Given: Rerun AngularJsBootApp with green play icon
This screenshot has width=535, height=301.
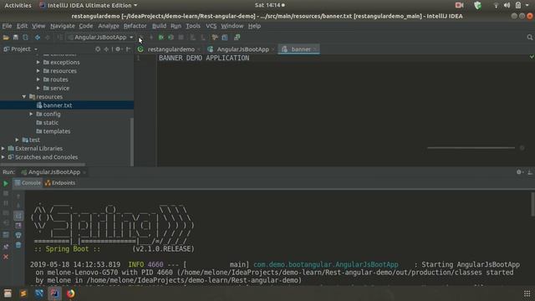Looking at the screenshot, I should click(6, 183).
